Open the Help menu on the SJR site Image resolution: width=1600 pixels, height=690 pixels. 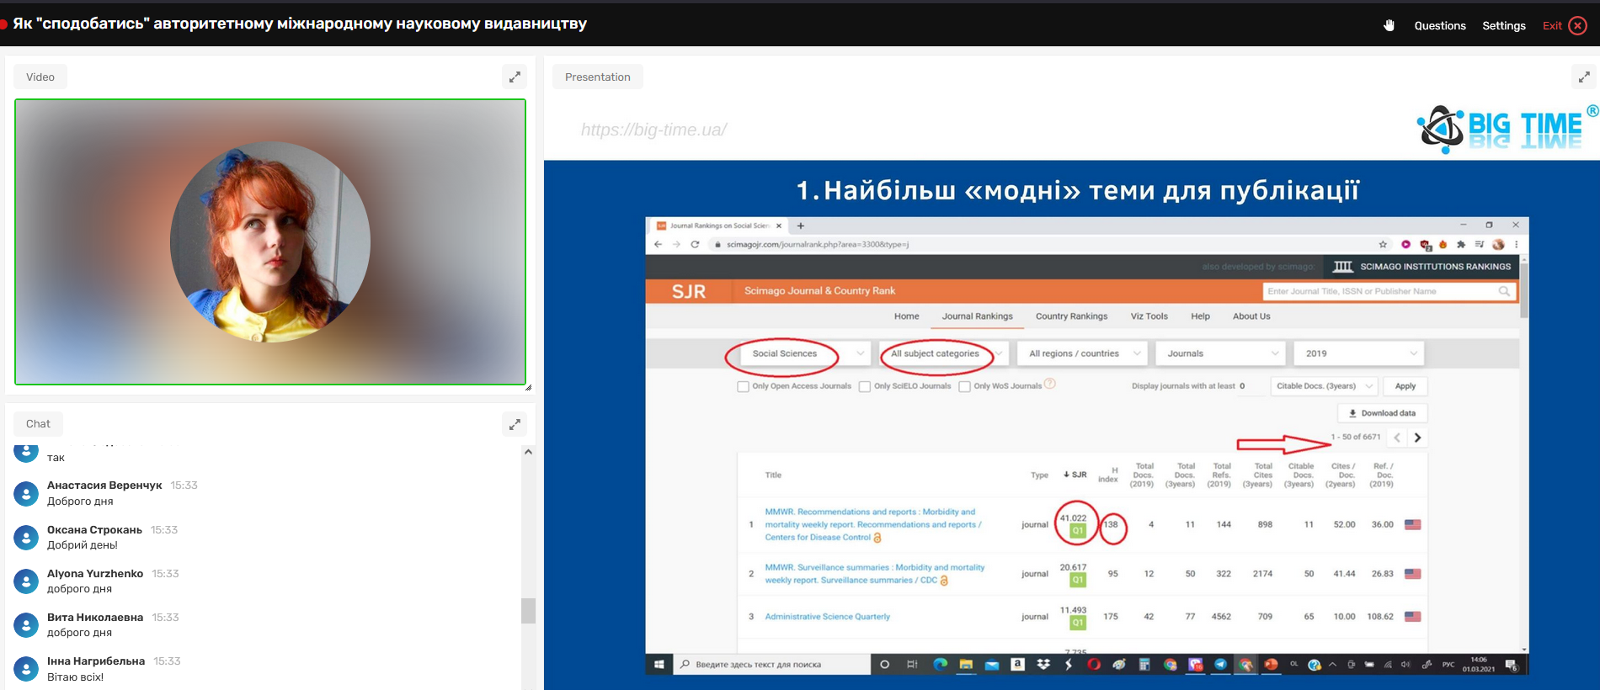(1201, 316)
